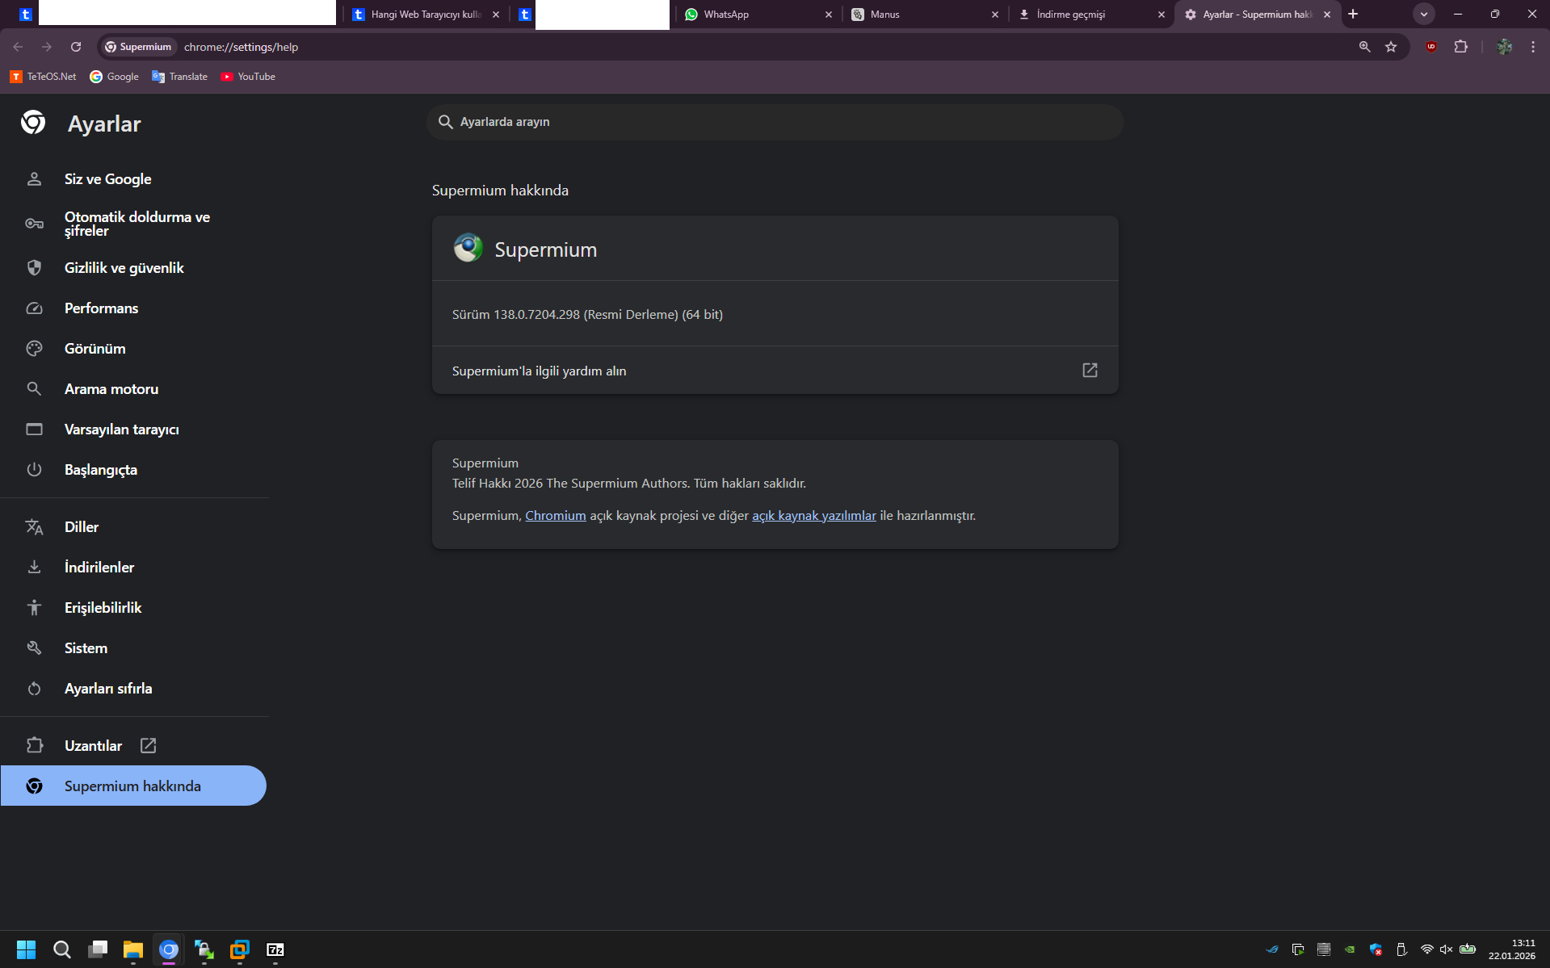Switch to the Manus tab
This screenshot has width=1550, height=968.
924,15
